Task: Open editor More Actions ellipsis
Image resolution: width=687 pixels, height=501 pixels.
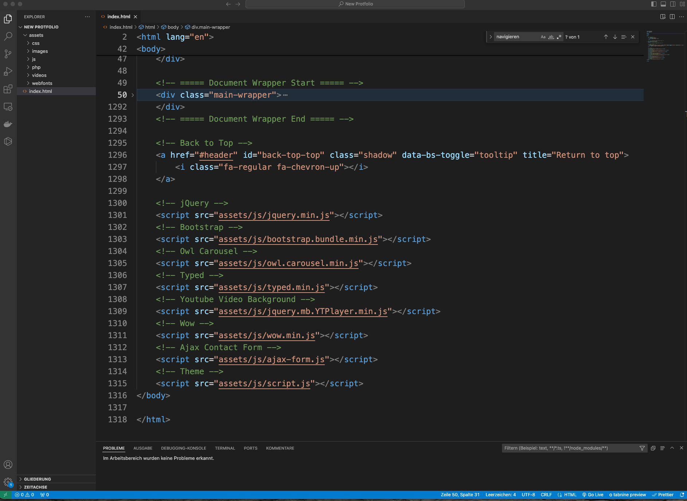Action: [682, 17]
